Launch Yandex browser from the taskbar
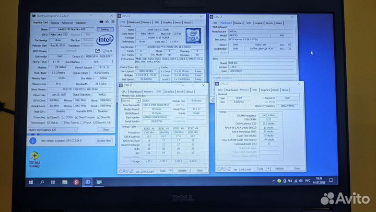Screen dimensions: 376x212 tap(76, 182)
